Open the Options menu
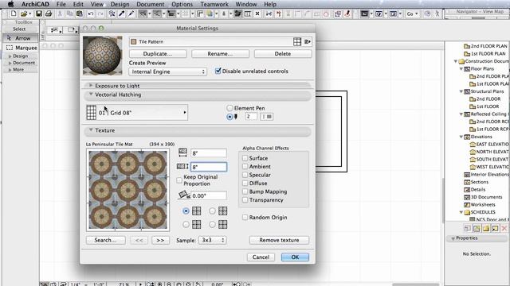510x286 pixels. (182, 4)
